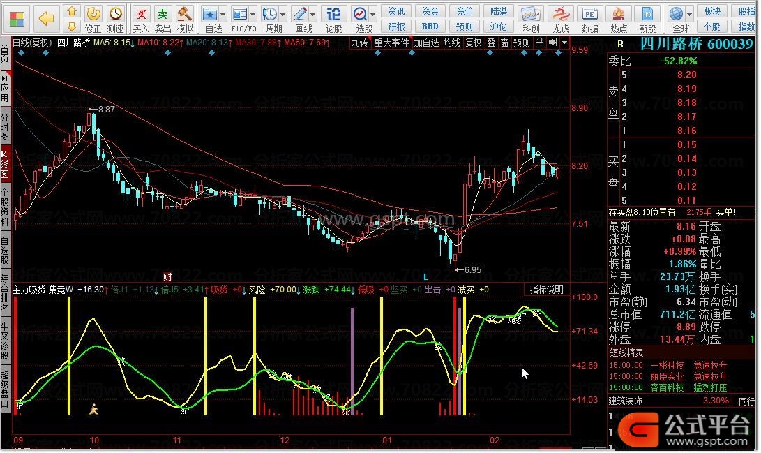This screenshot has height=453, width=761.
Task: Switch to the K线图 sidebar tab
Action: (x=5, y=164)
